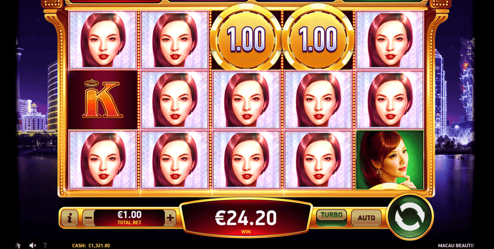Spin the reels with the green button
Image resolution: width=494 pixels, height=249 pixels.
409,217
